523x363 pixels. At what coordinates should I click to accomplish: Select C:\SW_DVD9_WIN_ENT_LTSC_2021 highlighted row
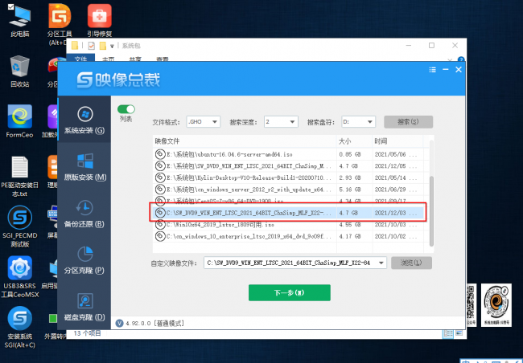coord(289,213)
